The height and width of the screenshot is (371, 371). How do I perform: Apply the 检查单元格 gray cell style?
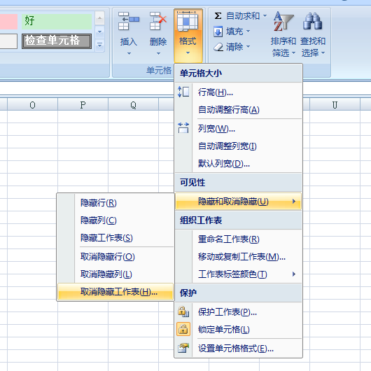pos(57,41)
